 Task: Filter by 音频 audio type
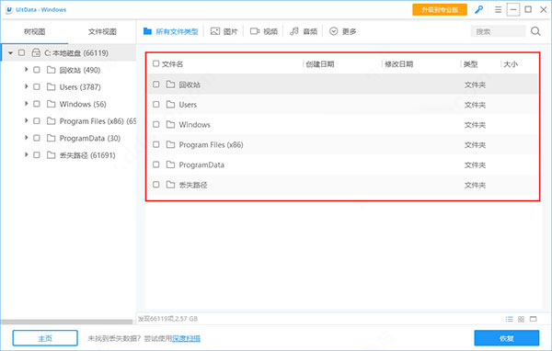[304, 31]
